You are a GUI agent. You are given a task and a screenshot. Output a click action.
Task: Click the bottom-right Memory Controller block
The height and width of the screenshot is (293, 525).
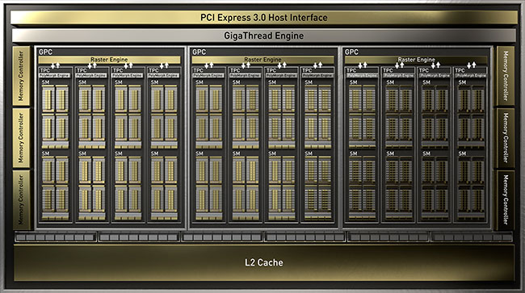coord(506,199)
